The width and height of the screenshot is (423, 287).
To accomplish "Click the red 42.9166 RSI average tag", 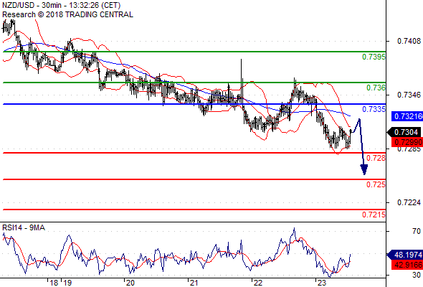I will (407, 265).
